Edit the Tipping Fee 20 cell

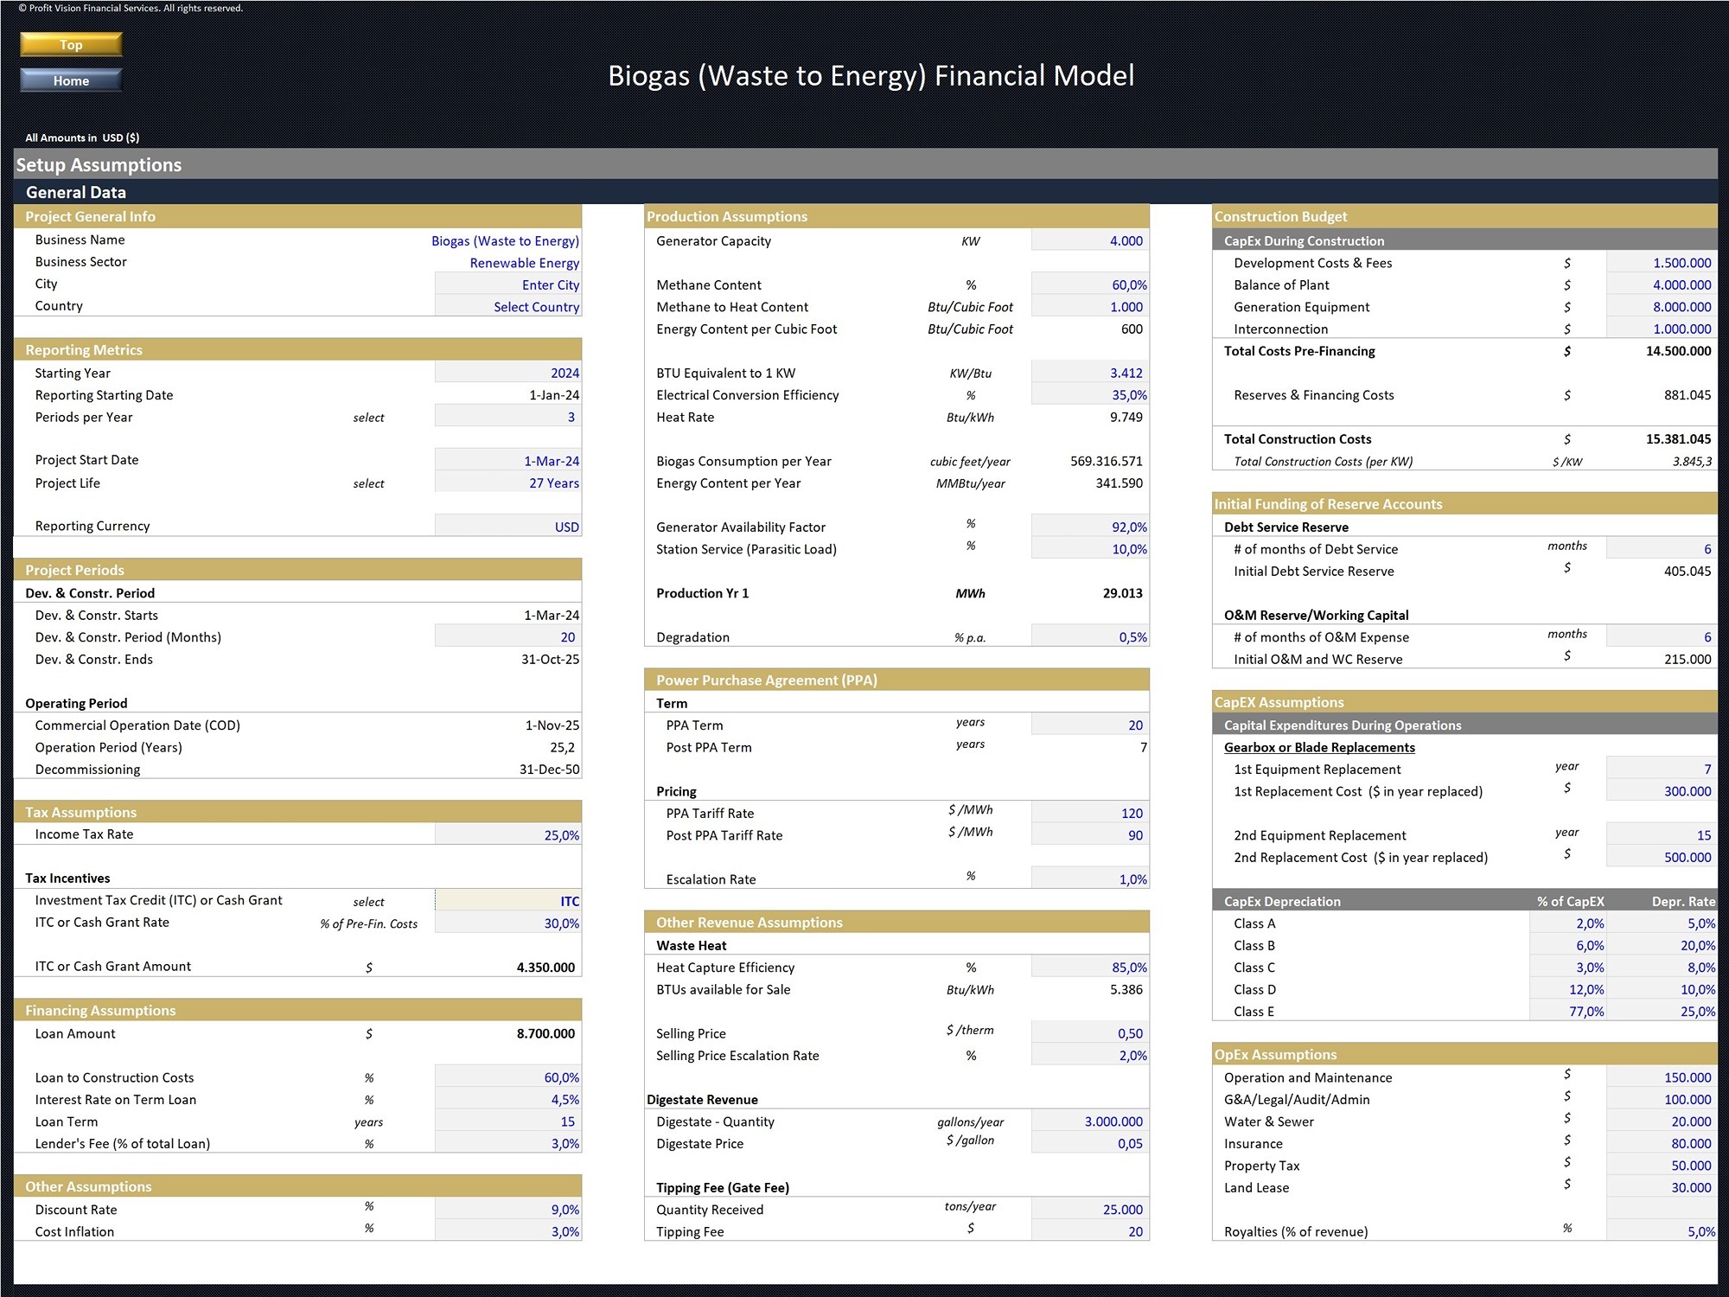point(1090,1232)
